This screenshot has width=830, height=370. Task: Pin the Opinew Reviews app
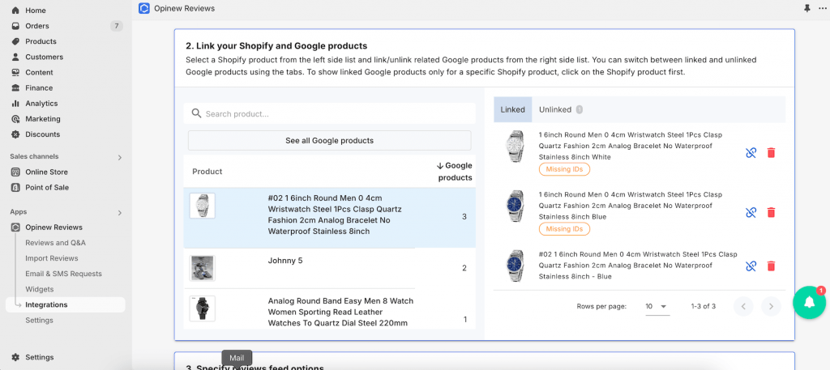click(806, 8)
